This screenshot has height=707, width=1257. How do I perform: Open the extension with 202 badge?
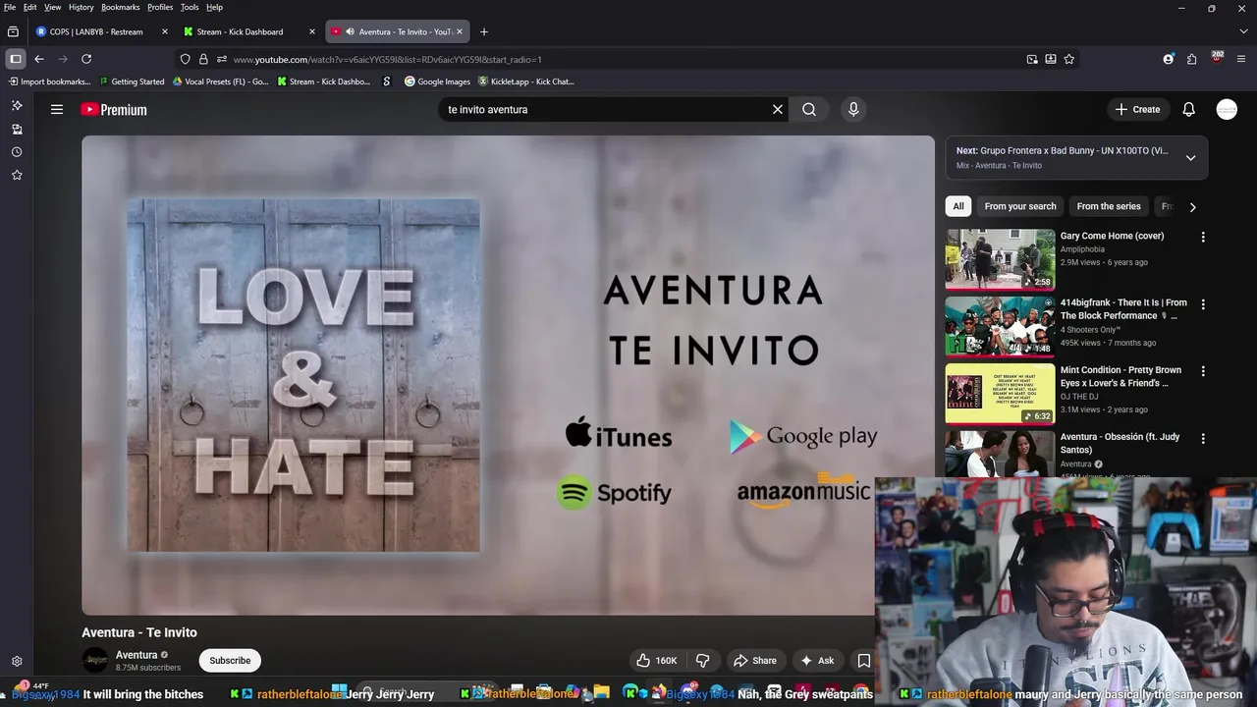coord(1217,58)
